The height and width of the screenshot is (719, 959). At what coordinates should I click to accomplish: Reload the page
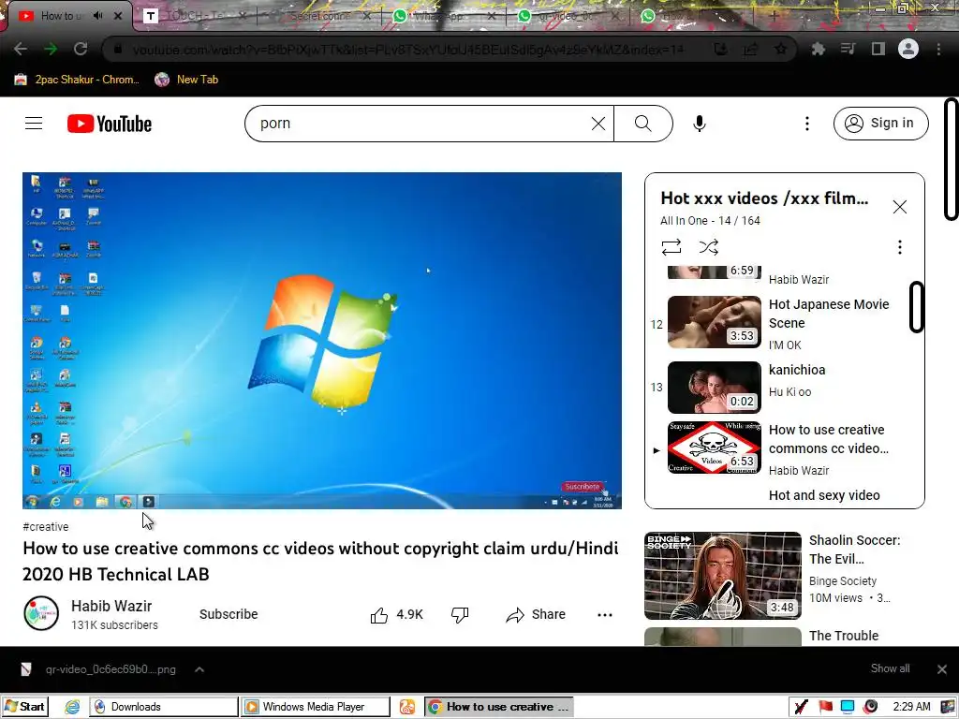(x=81, y=49)
